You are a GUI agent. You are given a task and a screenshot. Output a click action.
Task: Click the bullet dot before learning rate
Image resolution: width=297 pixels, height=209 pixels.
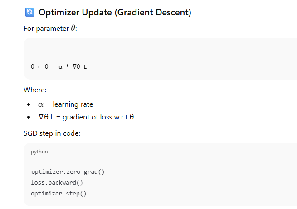(29, 105)
